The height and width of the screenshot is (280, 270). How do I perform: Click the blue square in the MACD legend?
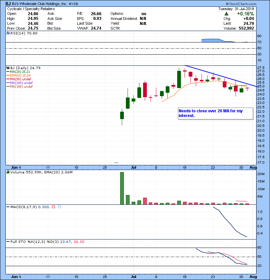[59, 207]
